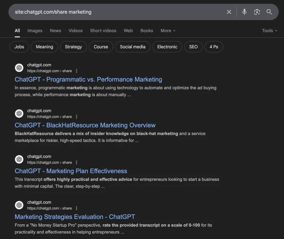The image size is (284, 239).
Task: Switch to the Books tab
Action: (147, 30)
